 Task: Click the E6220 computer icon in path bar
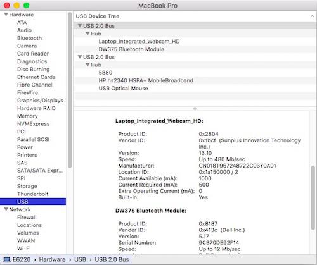tap(7, 259)
